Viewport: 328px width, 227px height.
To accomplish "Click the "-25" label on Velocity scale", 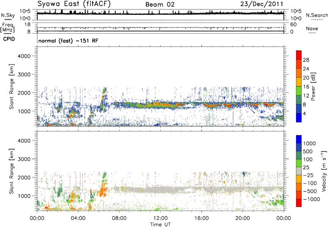I will (308, 175).
